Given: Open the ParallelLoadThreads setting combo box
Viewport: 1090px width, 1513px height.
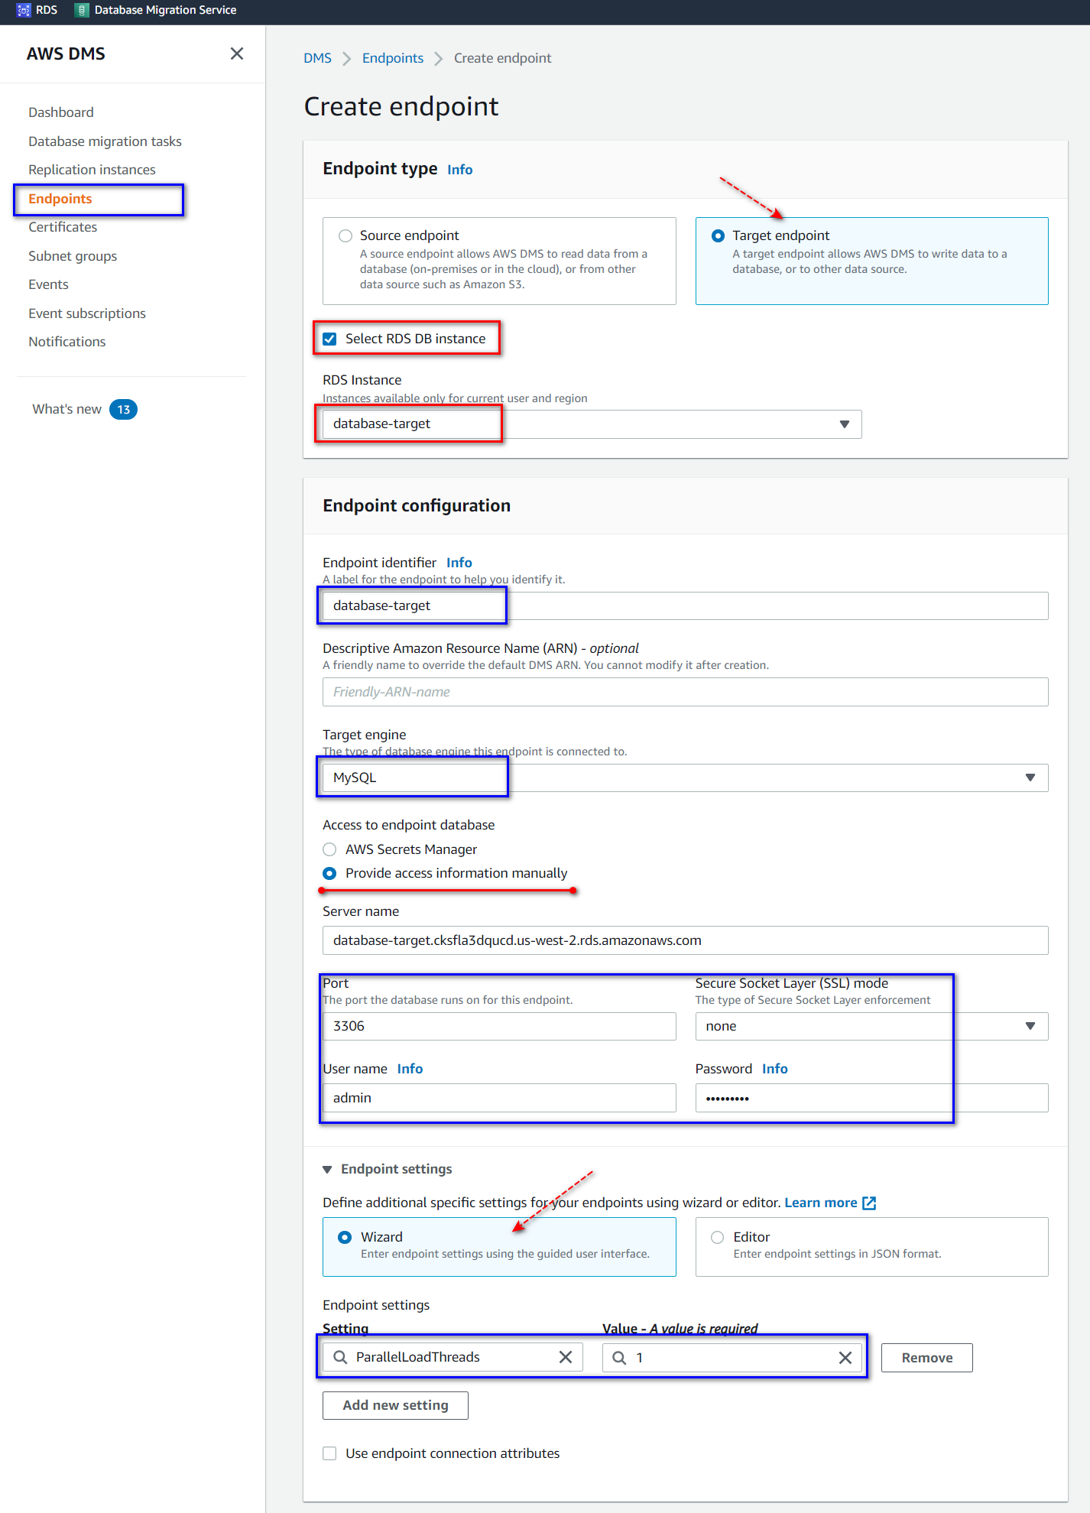Looking at the screenshot, I should pos(453,1357).
